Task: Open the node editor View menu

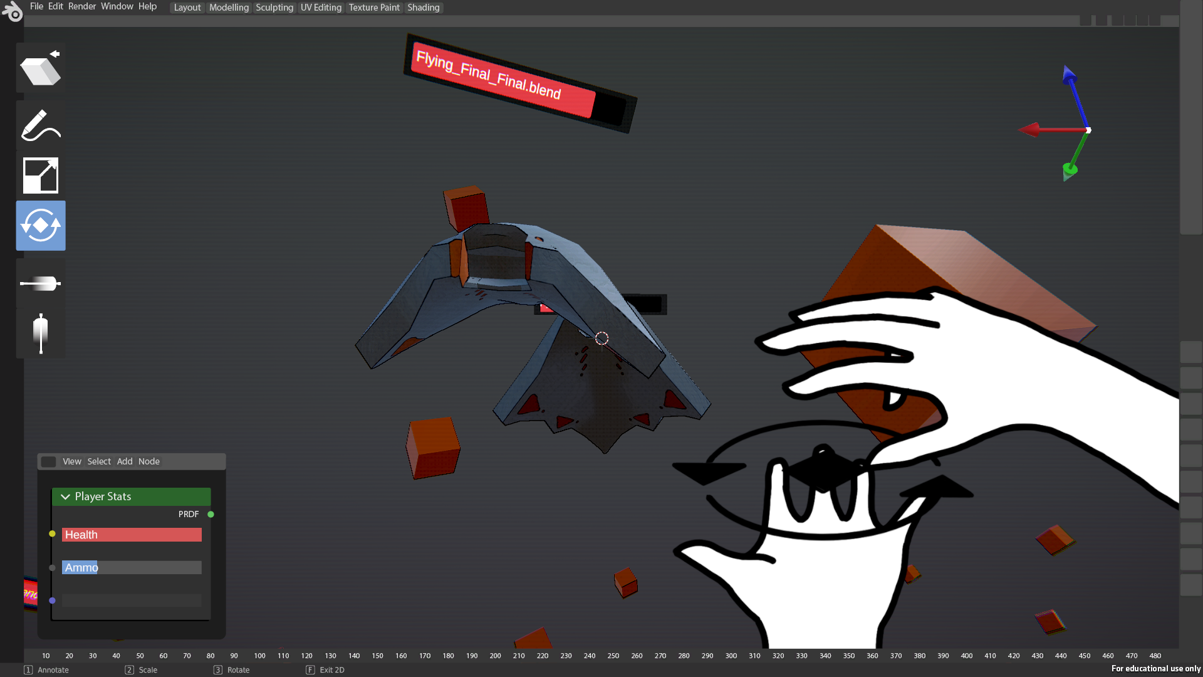Action: pos(72,461)
